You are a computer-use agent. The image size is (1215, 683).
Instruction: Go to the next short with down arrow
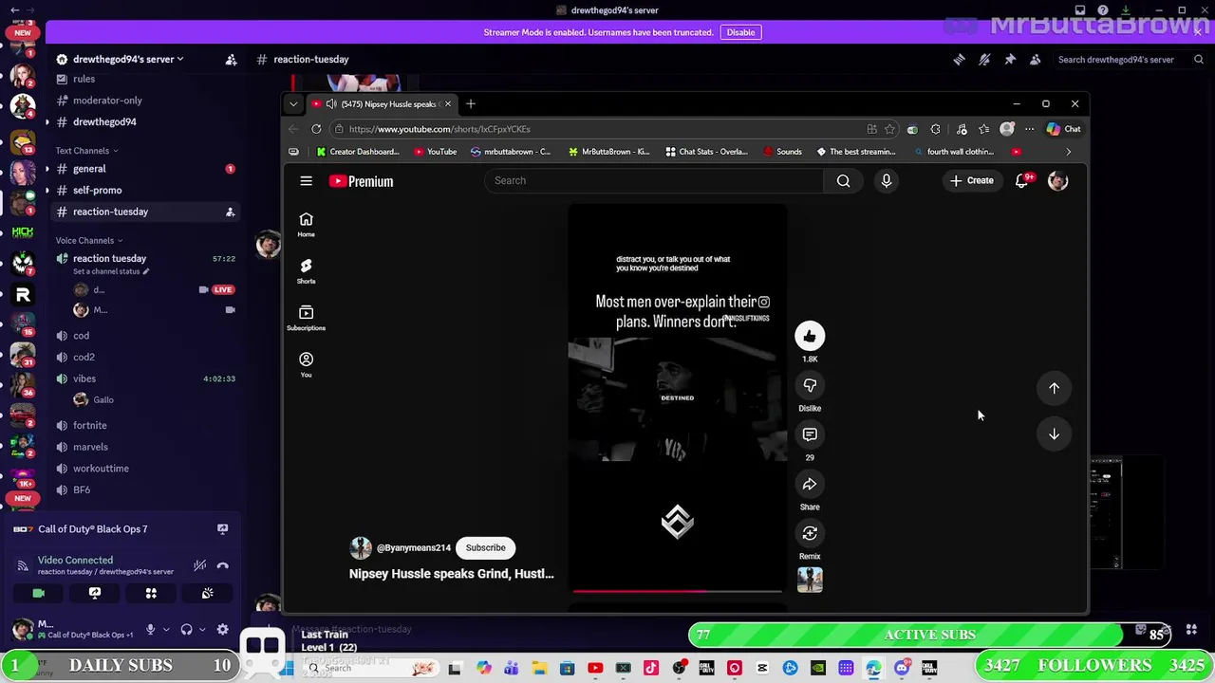1054,434
